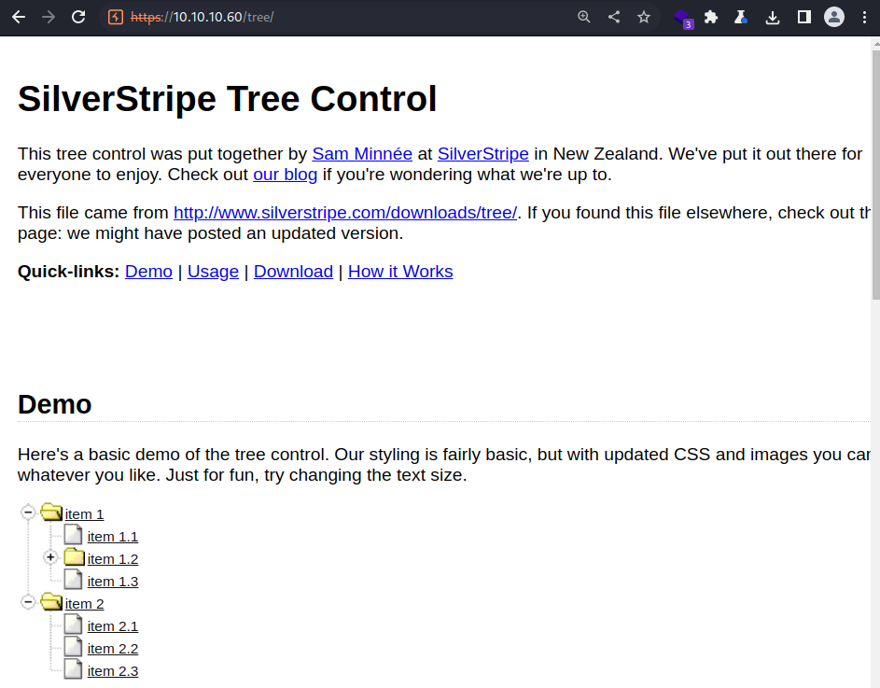The image size is (880, 688).
Task: Share this page via share icon
Action: click(x=614, y=17)
